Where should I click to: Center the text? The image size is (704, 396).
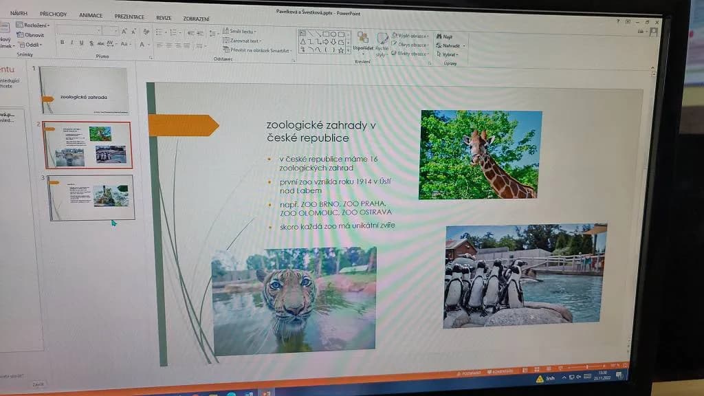(x=169, y=45)
